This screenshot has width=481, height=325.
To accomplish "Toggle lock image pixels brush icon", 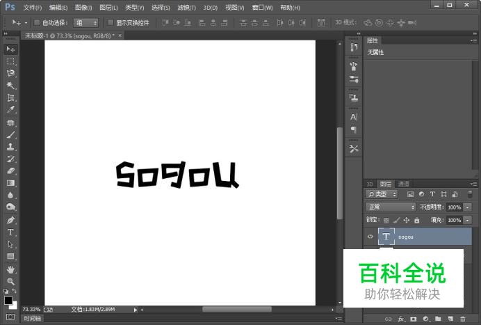I will 397,220.
